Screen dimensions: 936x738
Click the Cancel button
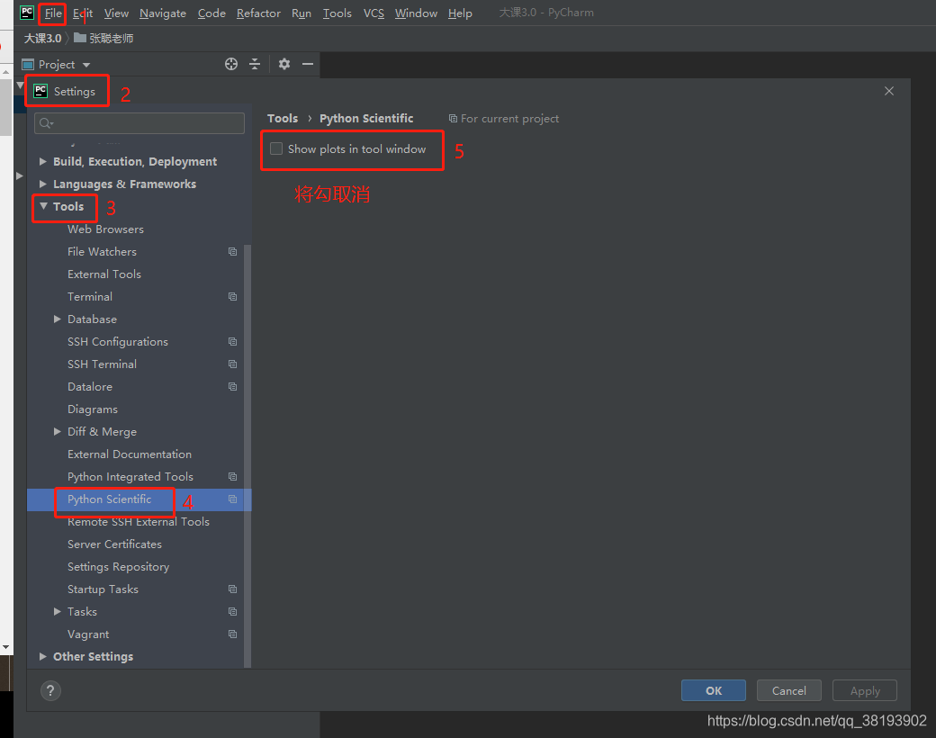[789, 691]
